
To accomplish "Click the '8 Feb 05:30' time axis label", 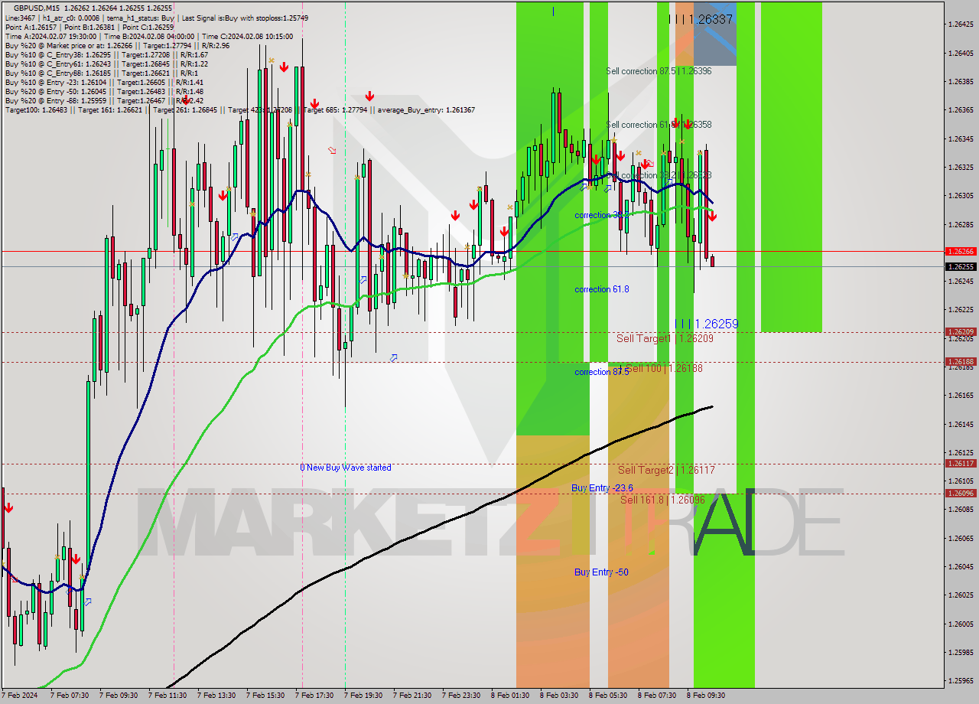I will click(x=608, y=696).
